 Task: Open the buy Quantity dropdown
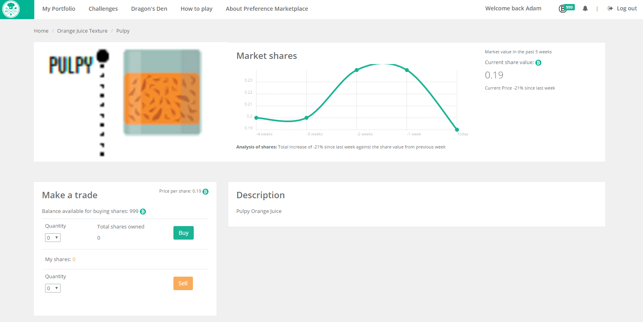53,238
